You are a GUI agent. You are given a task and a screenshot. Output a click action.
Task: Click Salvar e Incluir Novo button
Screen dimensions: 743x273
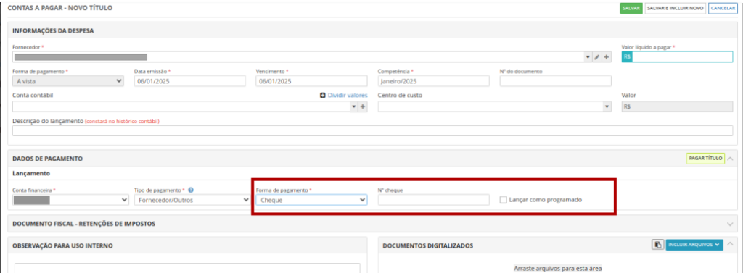click(x=676, y=9)
